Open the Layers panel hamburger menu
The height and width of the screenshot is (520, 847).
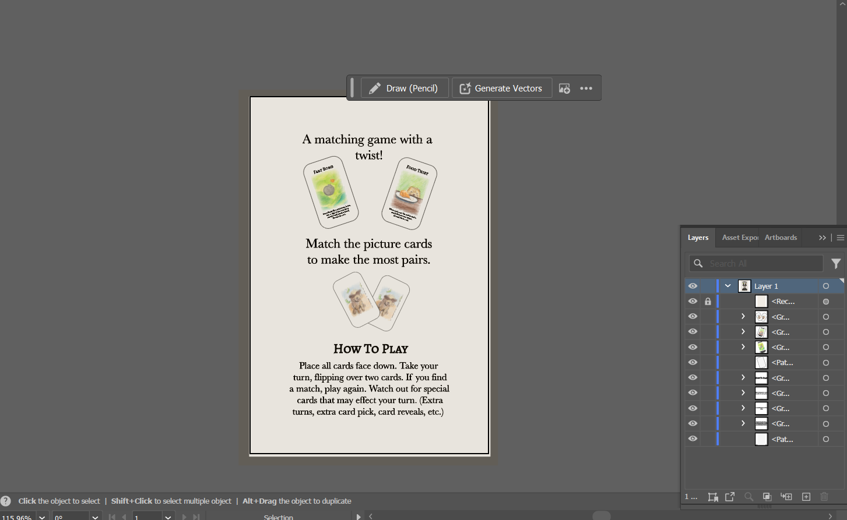pos(841,238)
